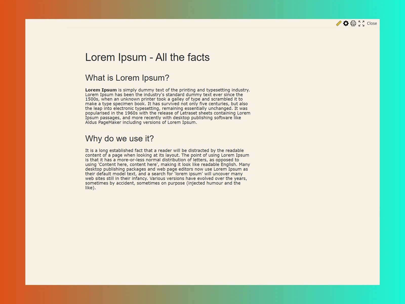Click the quoted 'Content here, content here' text
405x304 pixels.
tap(128, 164)
